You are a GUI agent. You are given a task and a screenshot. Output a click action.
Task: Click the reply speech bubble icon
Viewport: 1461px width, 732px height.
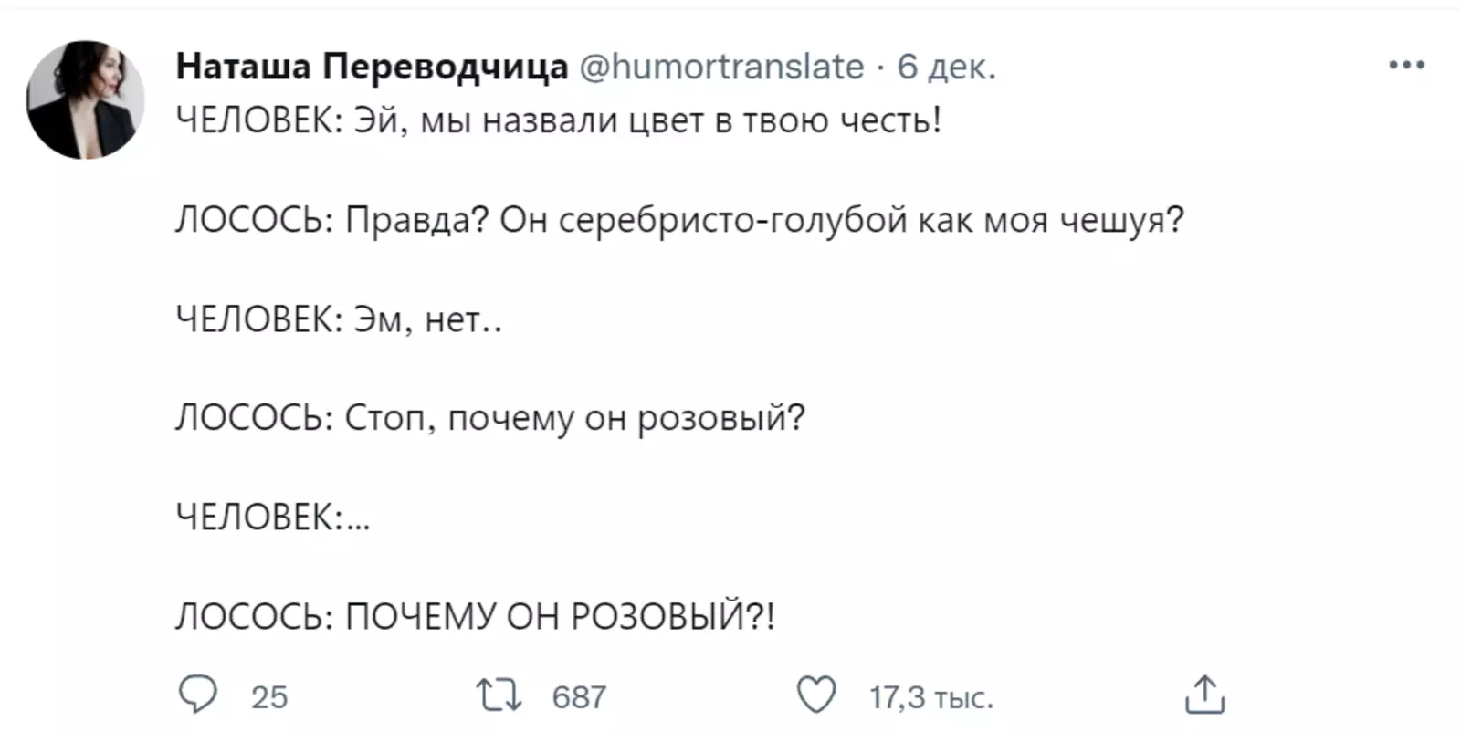tap(197, 695)
